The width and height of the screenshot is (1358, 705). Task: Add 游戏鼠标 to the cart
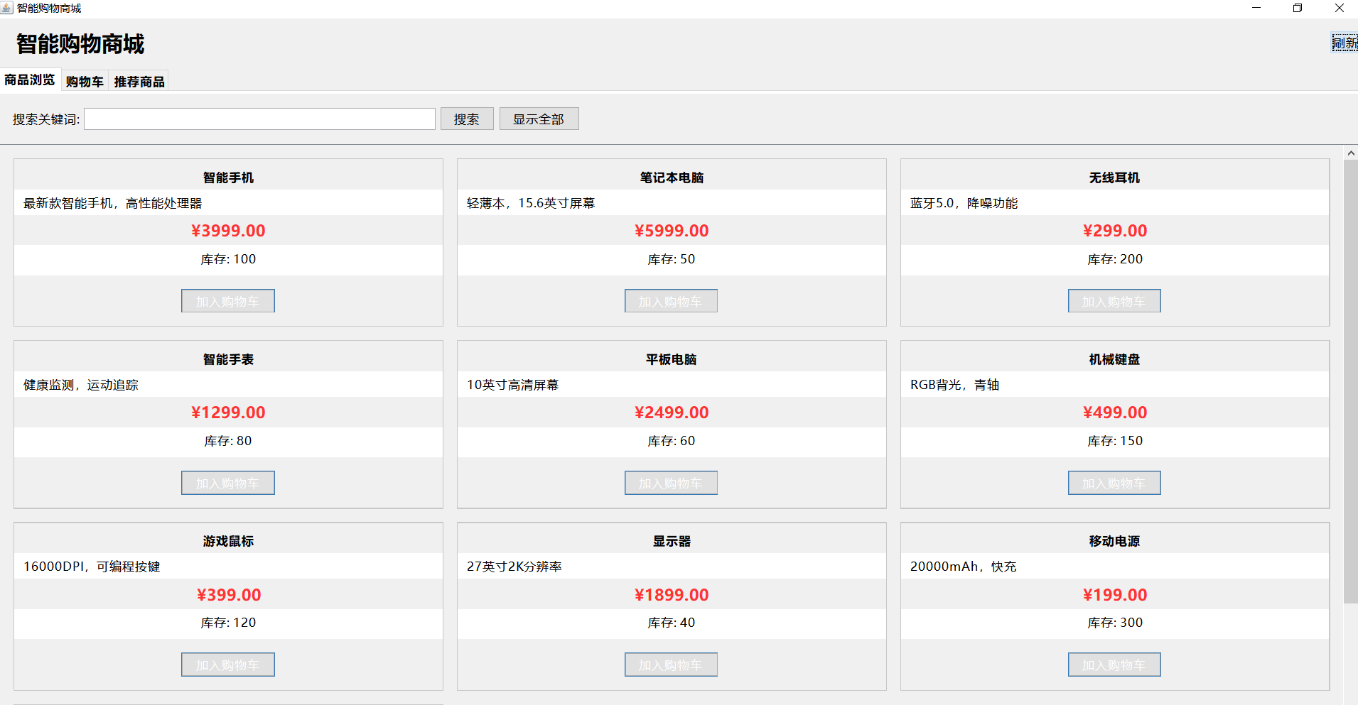point(227,665)
